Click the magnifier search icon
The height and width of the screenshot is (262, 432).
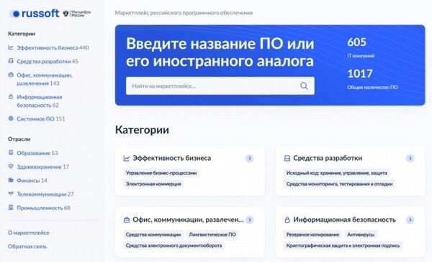point(304,86)
